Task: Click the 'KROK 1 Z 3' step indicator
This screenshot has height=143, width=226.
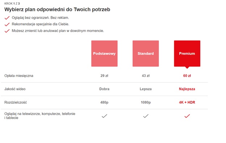Action: (x=12, y=4)
